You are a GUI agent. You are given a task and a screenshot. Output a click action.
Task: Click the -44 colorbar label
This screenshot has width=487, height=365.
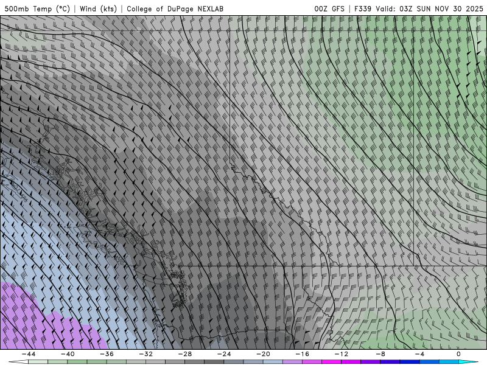click(x=29, y=354)
